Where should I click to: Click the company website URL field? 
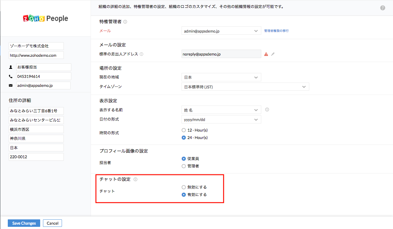(36, 55)
